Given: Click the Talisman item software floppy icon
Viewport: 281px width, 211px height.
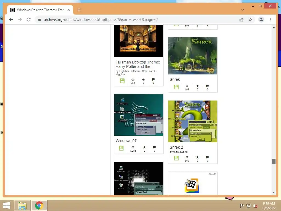Looking at the screenshot, I should (122, 81).
